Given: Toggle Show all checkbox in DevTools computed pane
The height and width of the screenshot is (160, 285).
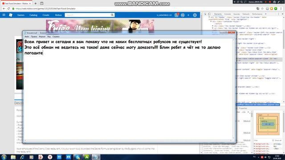Looking at the screenshot, I should 273,140.
